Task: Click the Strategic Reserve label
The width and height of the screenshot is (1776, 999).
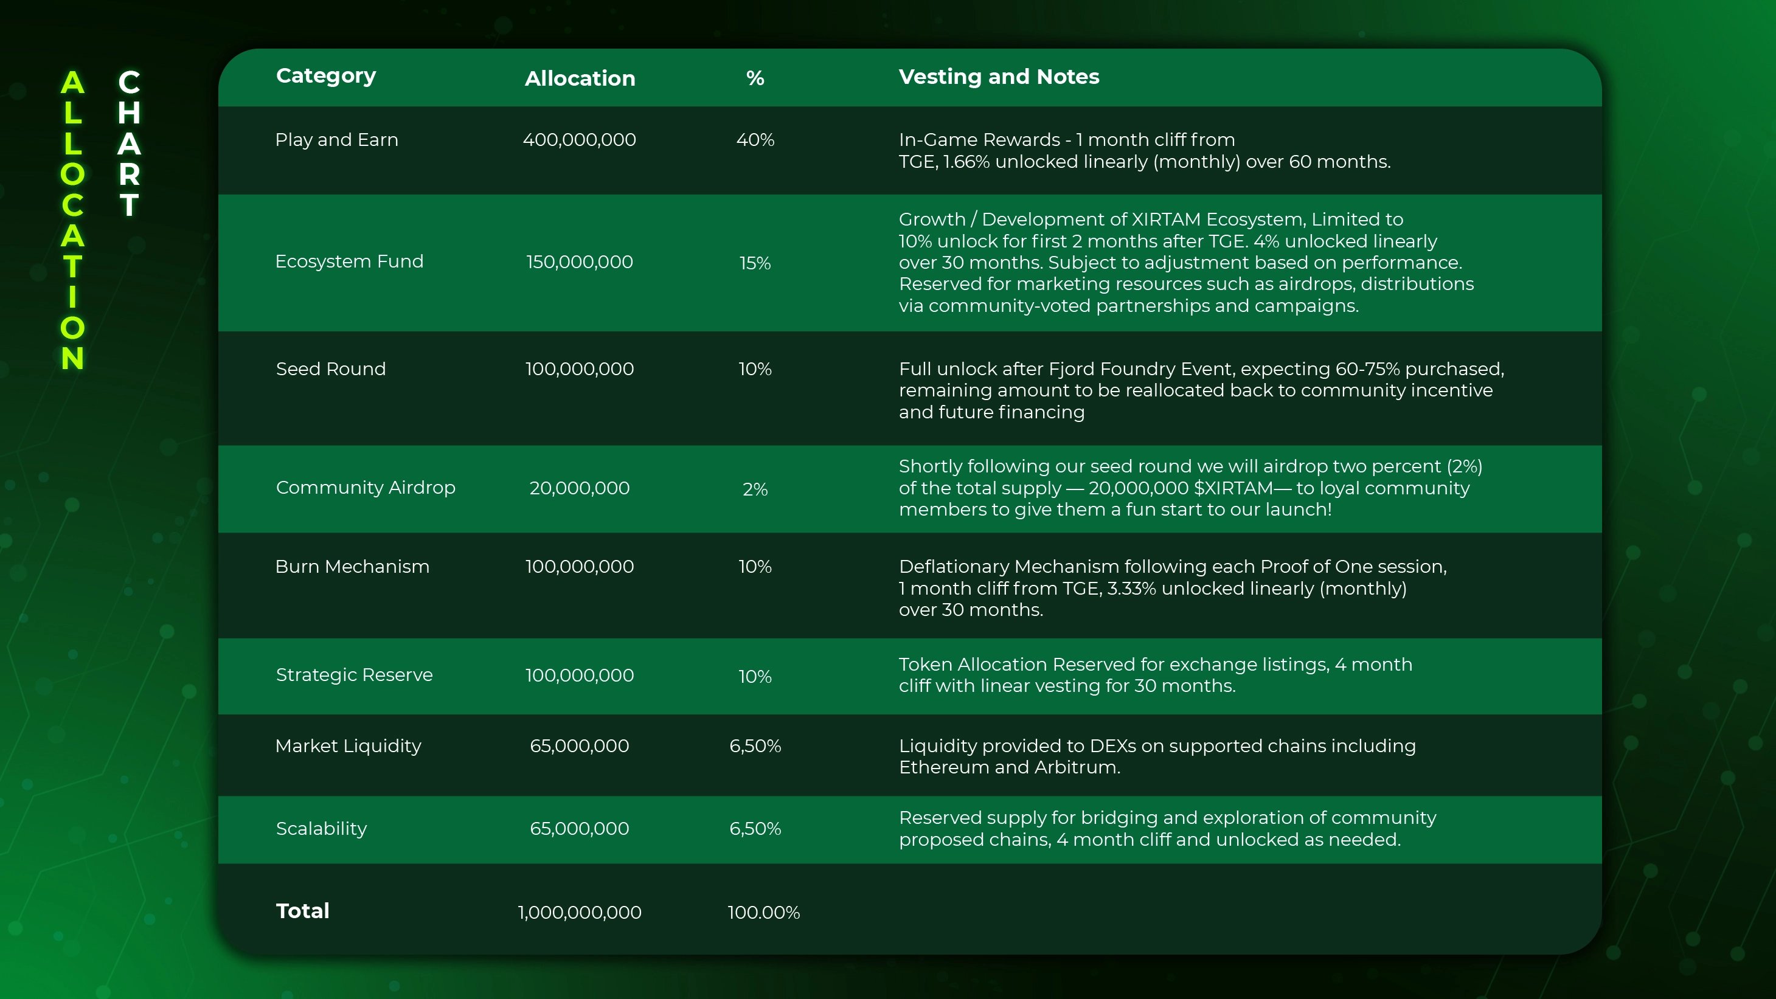Action: [354, 675]
